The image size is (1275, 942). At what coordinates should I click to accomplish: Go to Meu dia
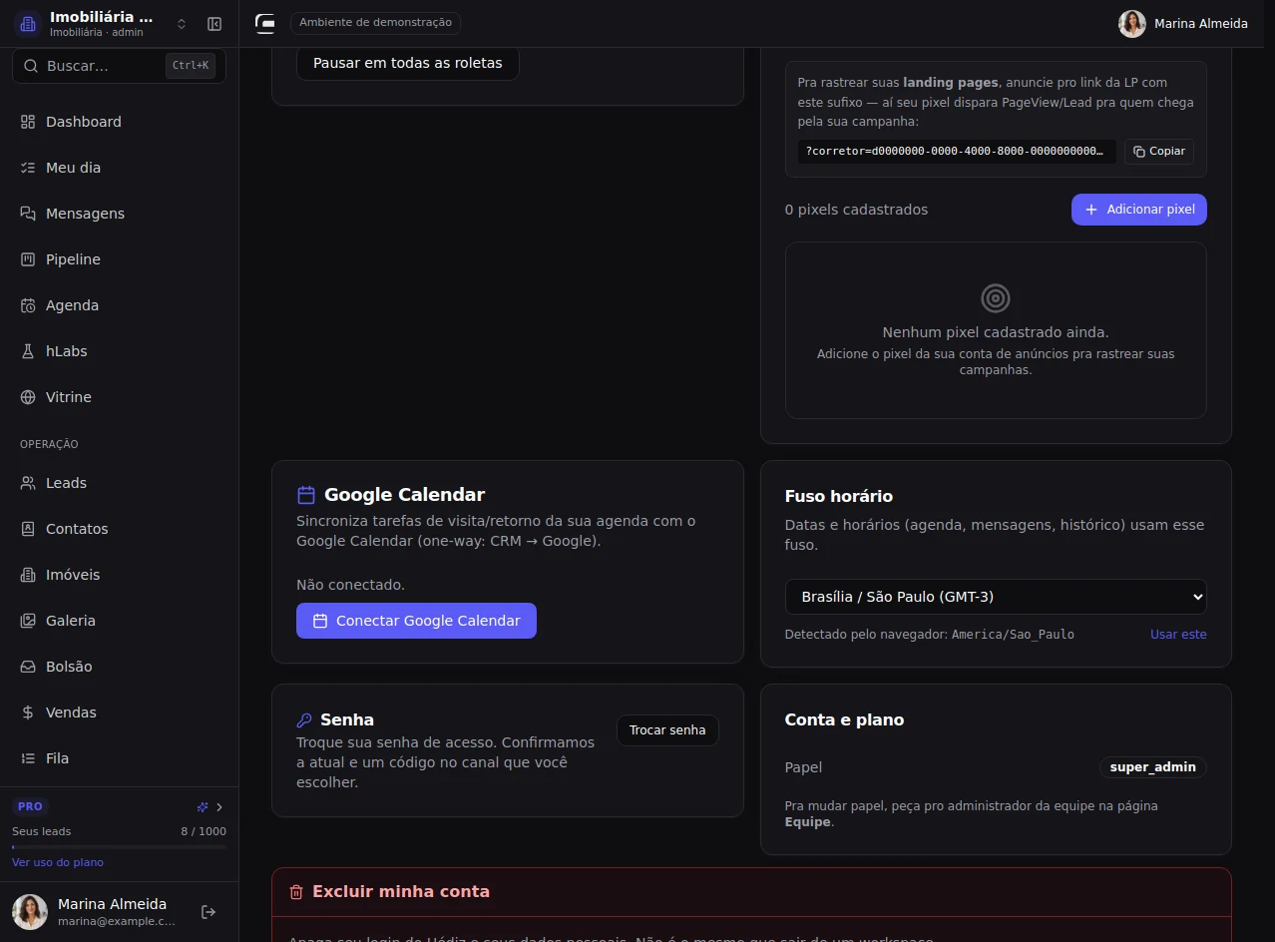pos(119,168)
